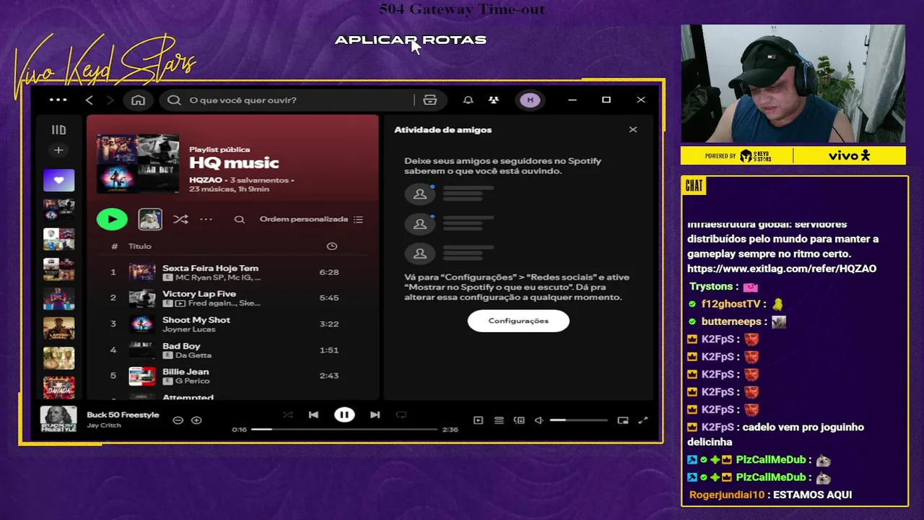This screenshot has height=520, width=924.
Task: Enter full screen with expand icon
Action: 643,420
